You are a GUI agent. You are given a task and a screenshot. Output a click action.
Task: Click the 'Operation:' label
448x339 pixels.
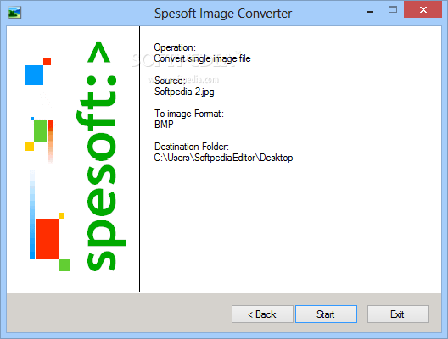click(175, 47)
